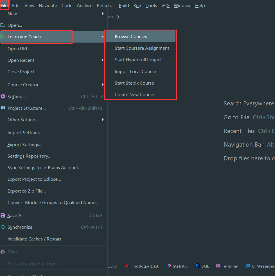Viewport: 275px width, 276px height.
Task: Click Create New Course entry
Action: [x=134, y=94]
